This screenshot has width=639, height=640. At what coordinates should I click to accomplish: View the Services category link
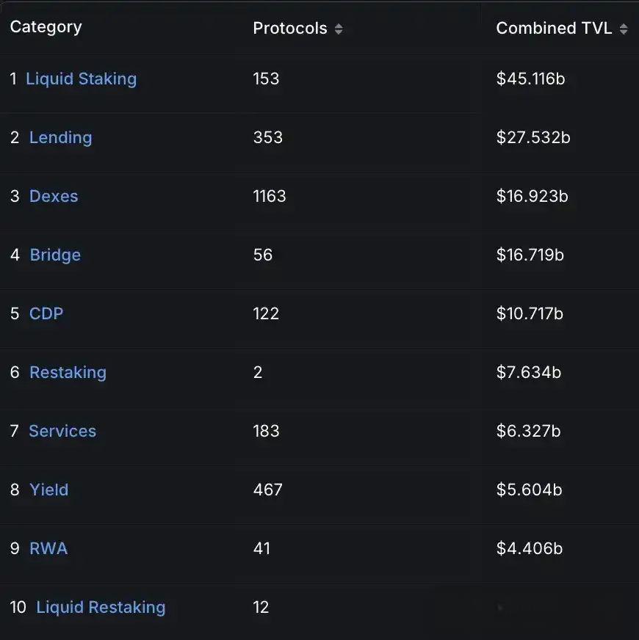(x=62, y=431)
